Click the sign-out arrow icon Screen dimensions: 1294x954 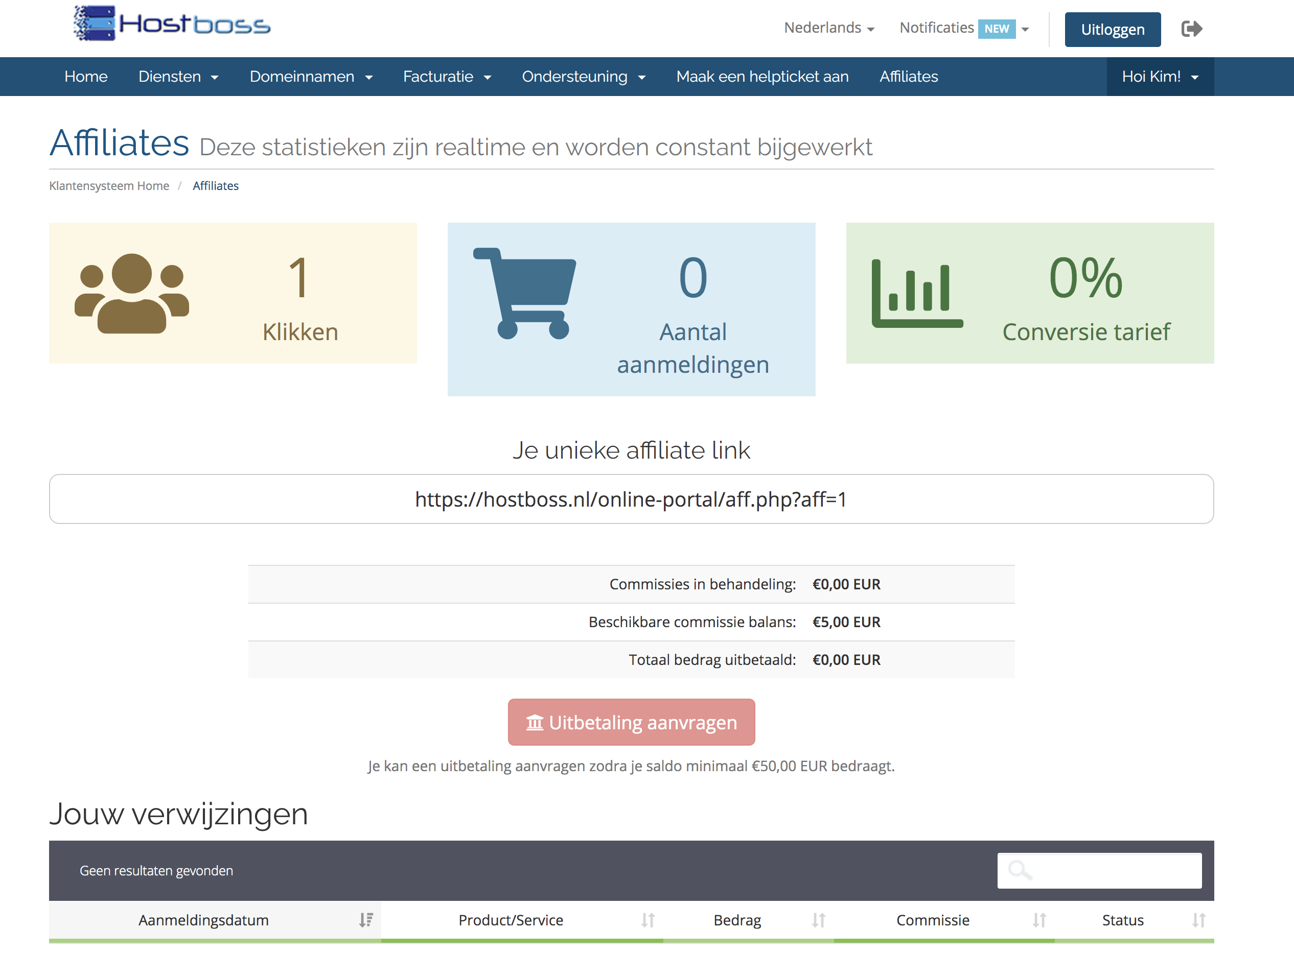pyautogui.click(x=1191, y=29)
